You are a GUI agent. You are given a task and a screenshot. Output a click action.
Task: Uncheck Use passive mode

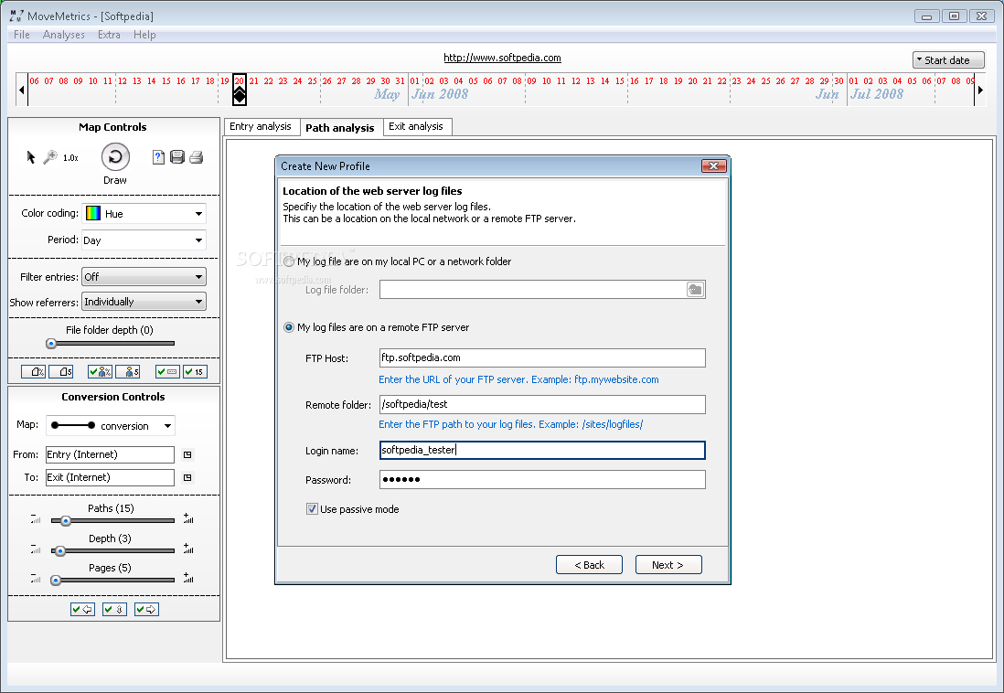click(x=312, y=509)
